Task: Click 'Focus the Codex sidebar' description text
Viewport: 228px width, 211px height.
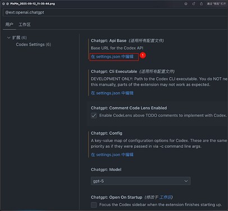Action: tap(161, 205)
